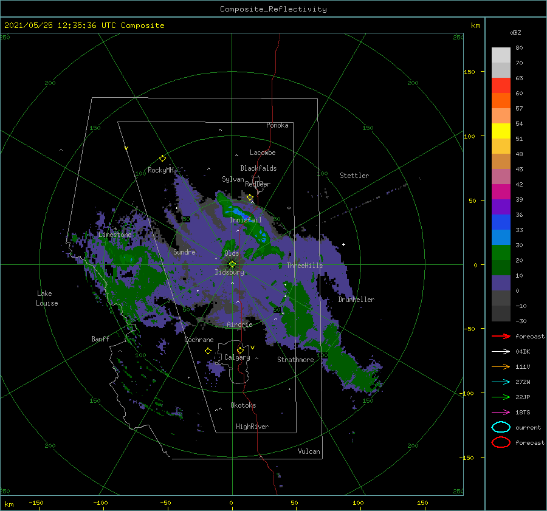Click the Sylvan label
Screen dimensions: 547x511
click(x=233, y=179)
